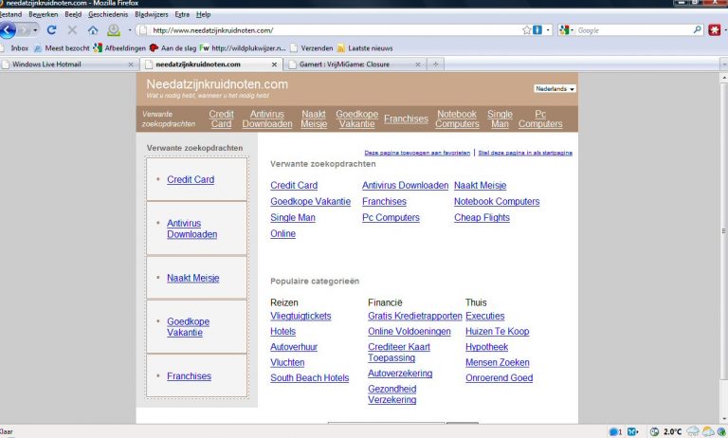
Task: Close the Gamert VrijMiGame tab
Action: 418,64
